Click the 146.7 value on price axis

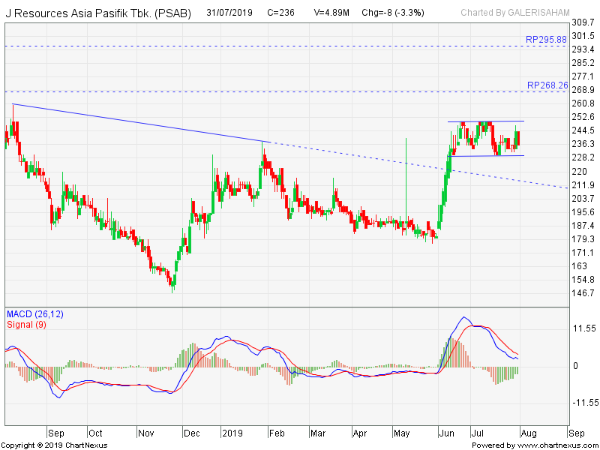[583, 292]
